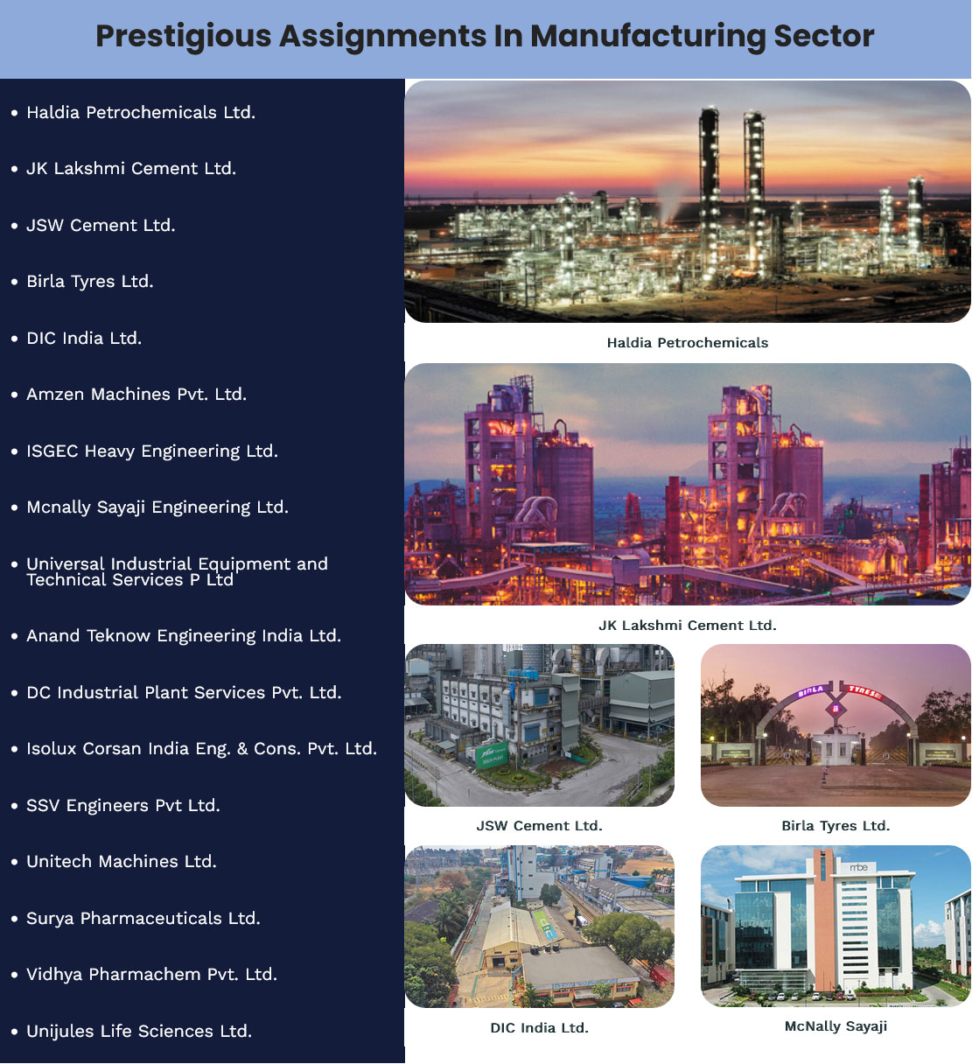Screen dimensions: 972x1064
Task: Select "DIC India Ltd." in the list
Action: pos(84,339)
